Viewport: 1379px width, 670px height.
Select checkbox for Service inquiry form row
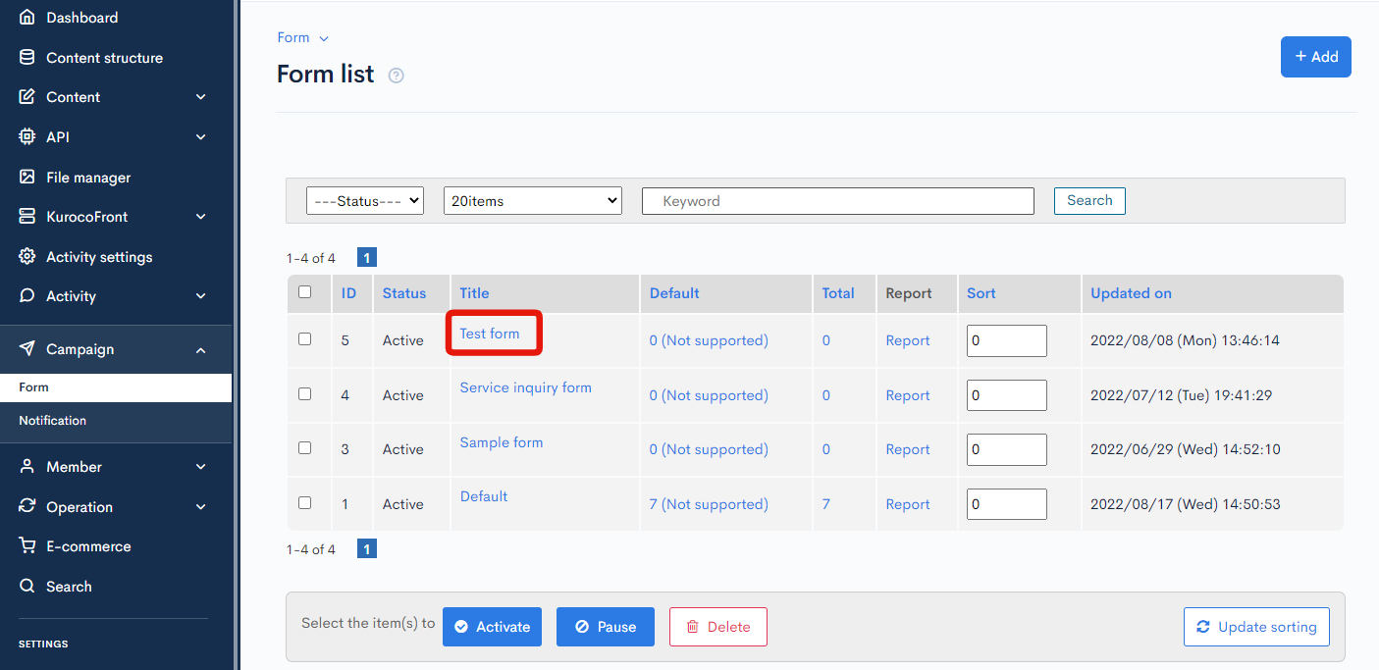pos(304,394)
